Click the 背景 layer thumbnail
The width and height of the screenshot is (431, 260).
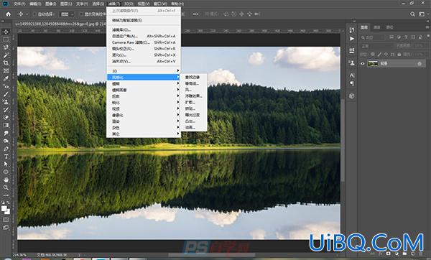[373, 64]
